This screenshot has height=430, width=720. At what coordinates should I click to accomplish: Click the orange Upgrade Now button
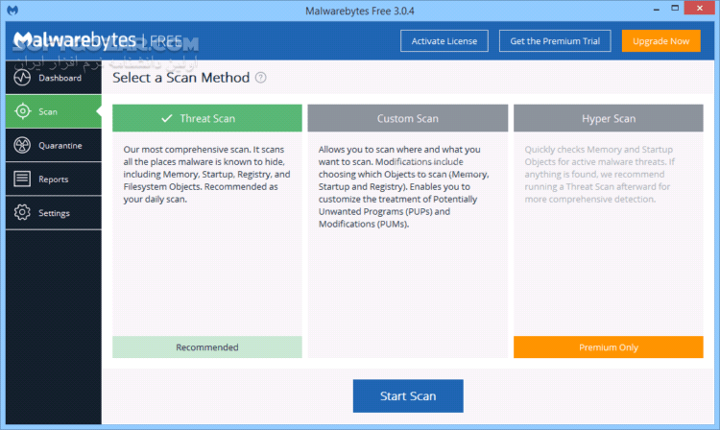pyautogui.click(x=660, y=41)
